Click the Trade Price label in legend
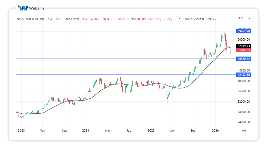This screenshot has height=149, width=267. pos(72,19)
